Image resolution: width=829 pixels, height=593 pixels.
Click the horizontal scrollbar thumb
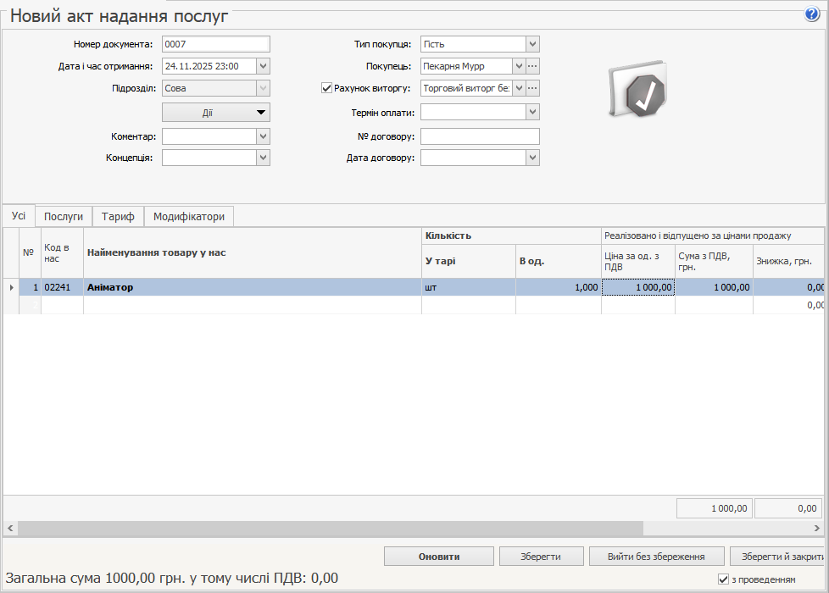331,528
